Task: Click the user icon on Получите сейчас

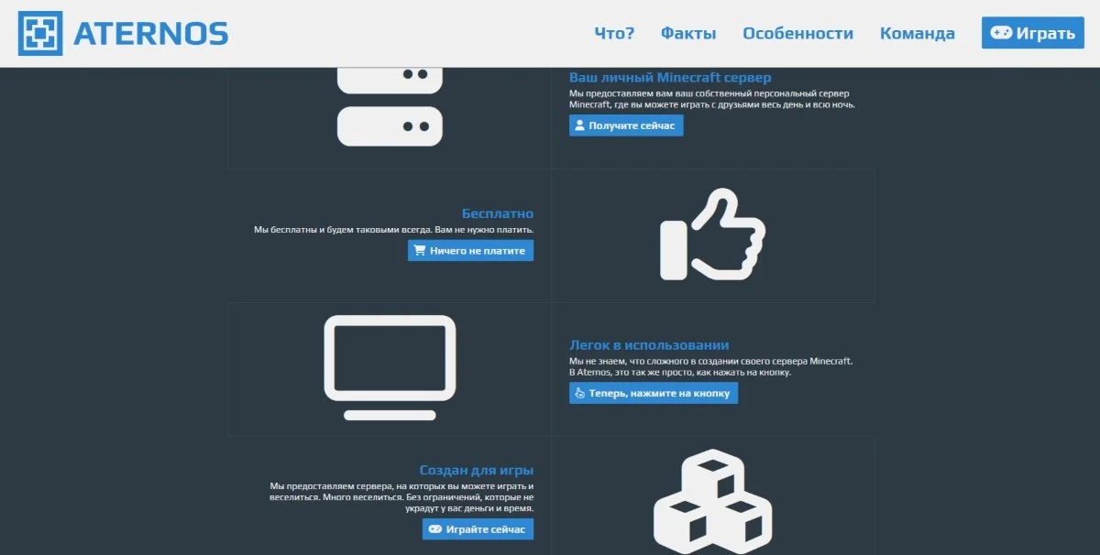Action: (x=580, y=125)
